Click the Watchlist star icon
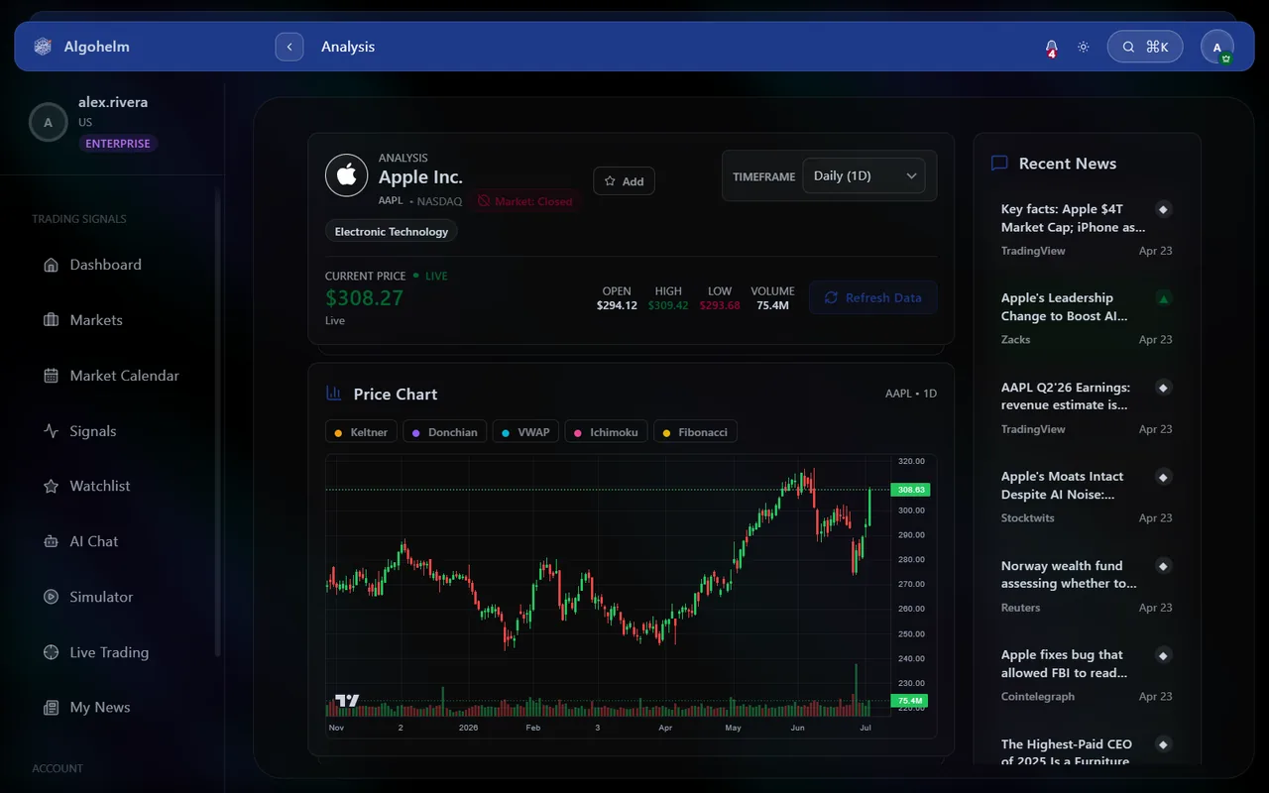 [52, 486]
